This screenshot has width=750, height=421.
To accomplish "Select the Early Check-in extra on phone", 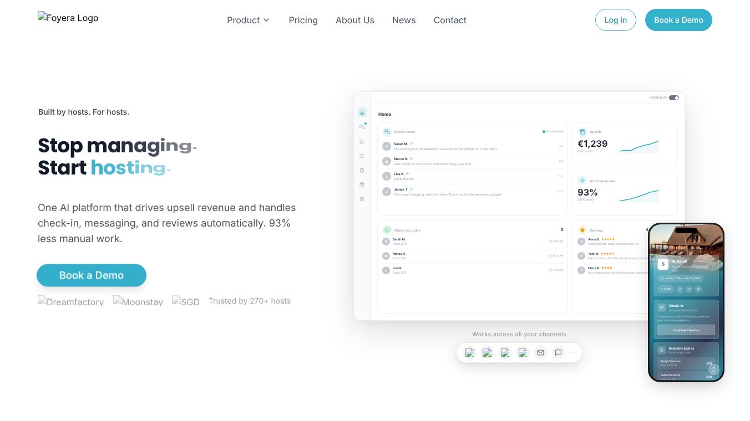I will pyautogui.click(x=686, y=363).
